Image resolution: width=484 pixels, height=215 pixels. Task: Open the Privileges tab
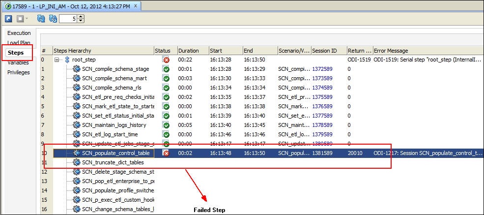click(x=19, y=73)
